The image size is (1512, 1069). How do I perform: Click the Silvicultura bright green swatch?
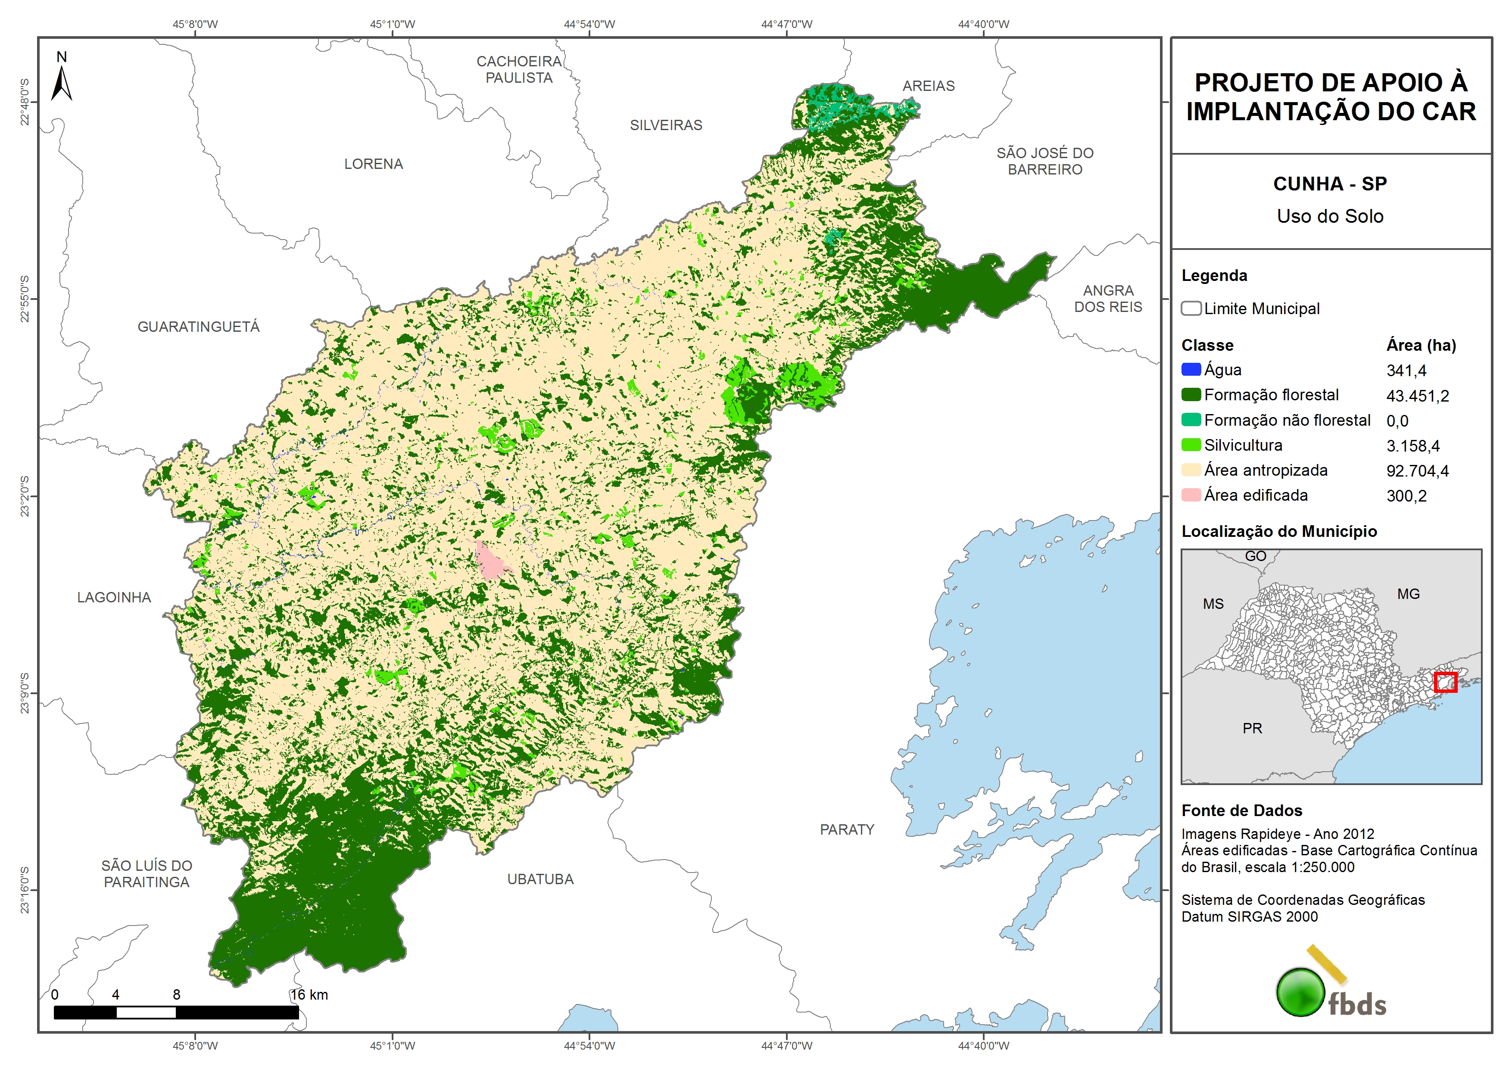click(1191, 445)
